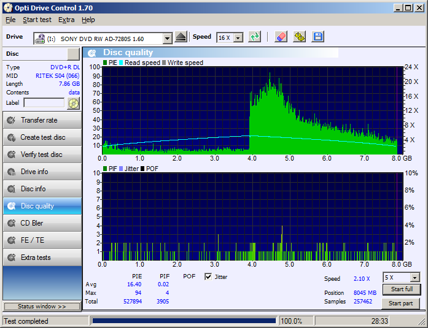Click the PIE green legend swatch
The image size is (428, 328).
(x=105, y=63)
